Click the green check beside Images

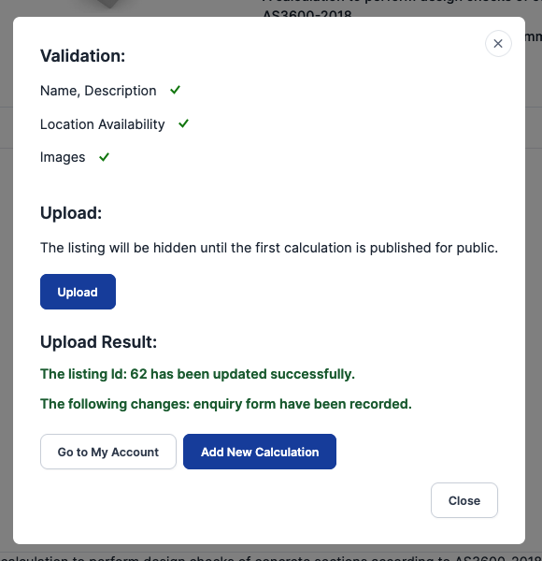point(104,157)
